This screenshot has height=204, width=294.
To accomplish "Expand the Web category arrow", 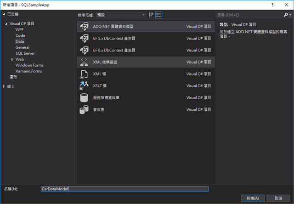I will coord(12,59).
